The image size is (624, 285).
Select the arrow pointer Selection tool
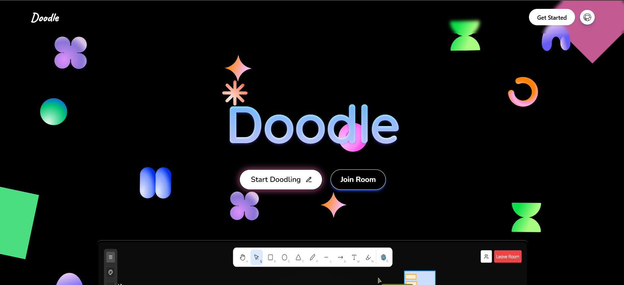point(257,257)
